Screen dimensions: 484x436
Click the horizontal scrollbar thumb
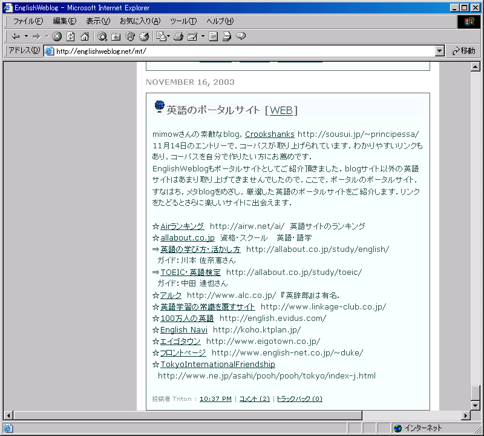pos(188,415)
